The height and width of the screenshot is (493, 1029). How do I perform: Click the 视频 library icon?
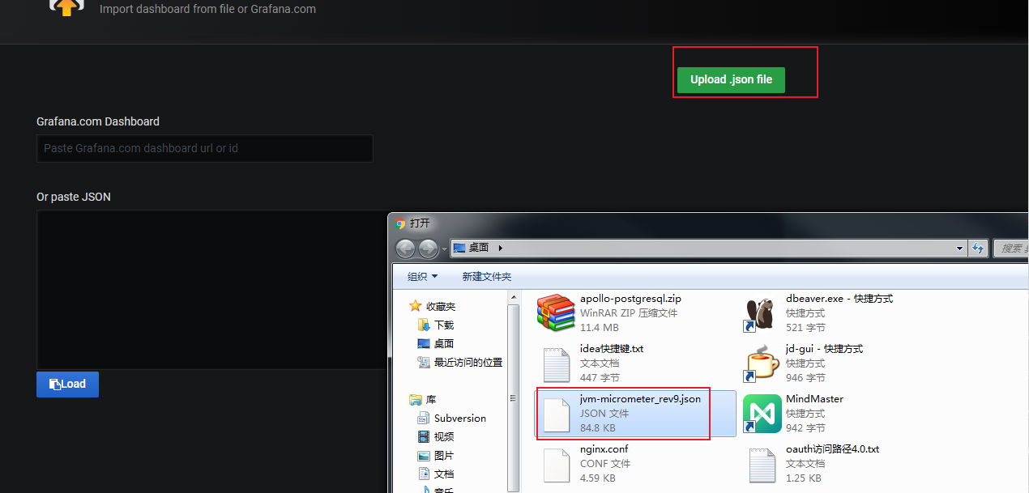423,436
